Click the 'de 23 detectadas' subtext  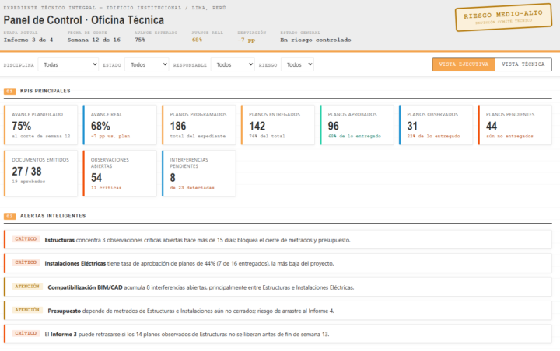192,188
